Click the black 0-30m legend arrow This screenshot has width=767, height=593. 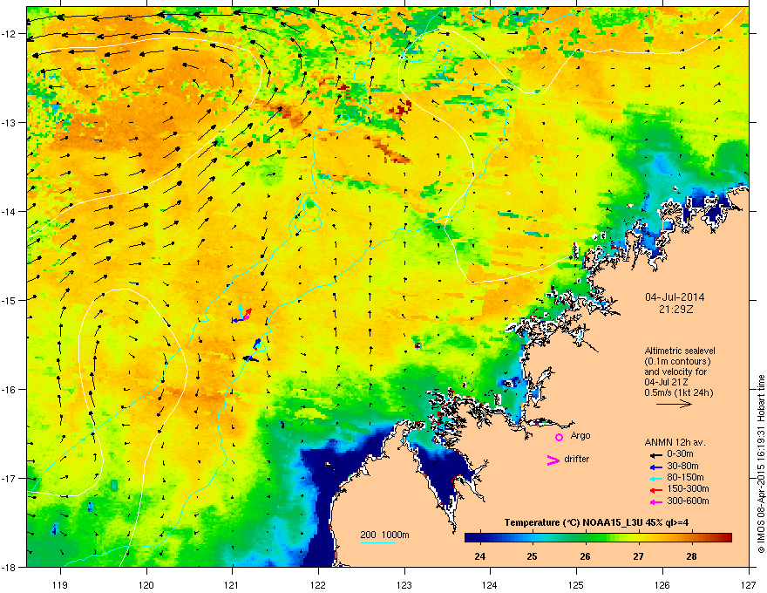tap(655, 455)
